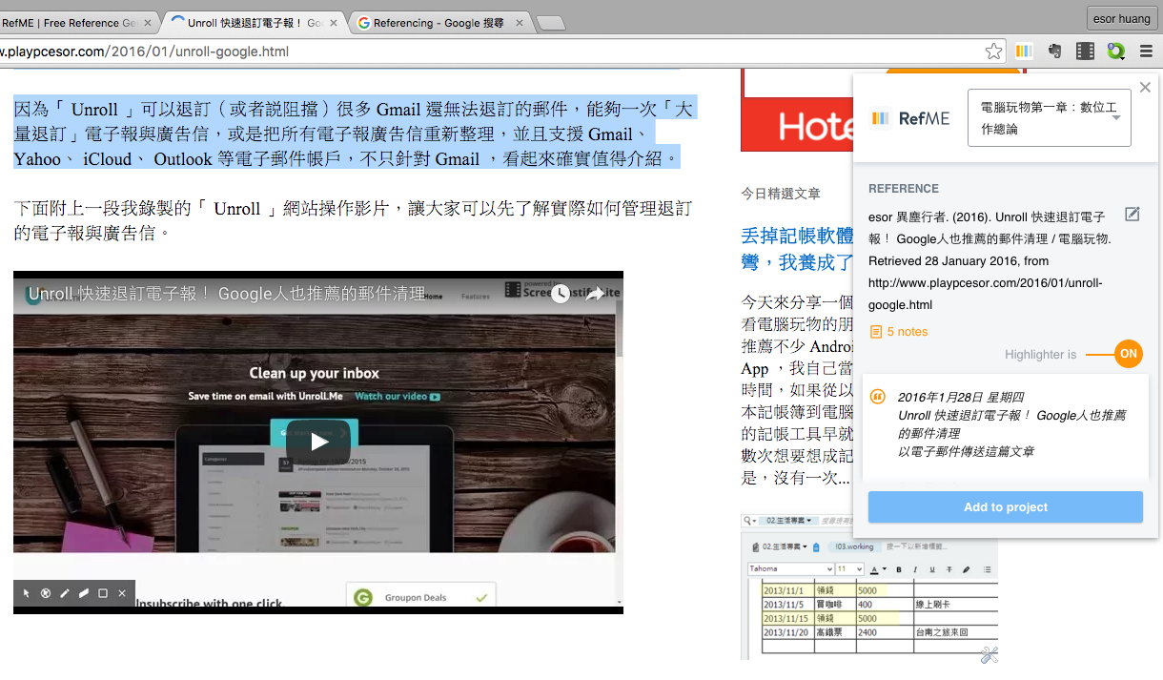The image size is (1163, 680).
Task: Click the bookmark star in address bar
Action: 994,52
